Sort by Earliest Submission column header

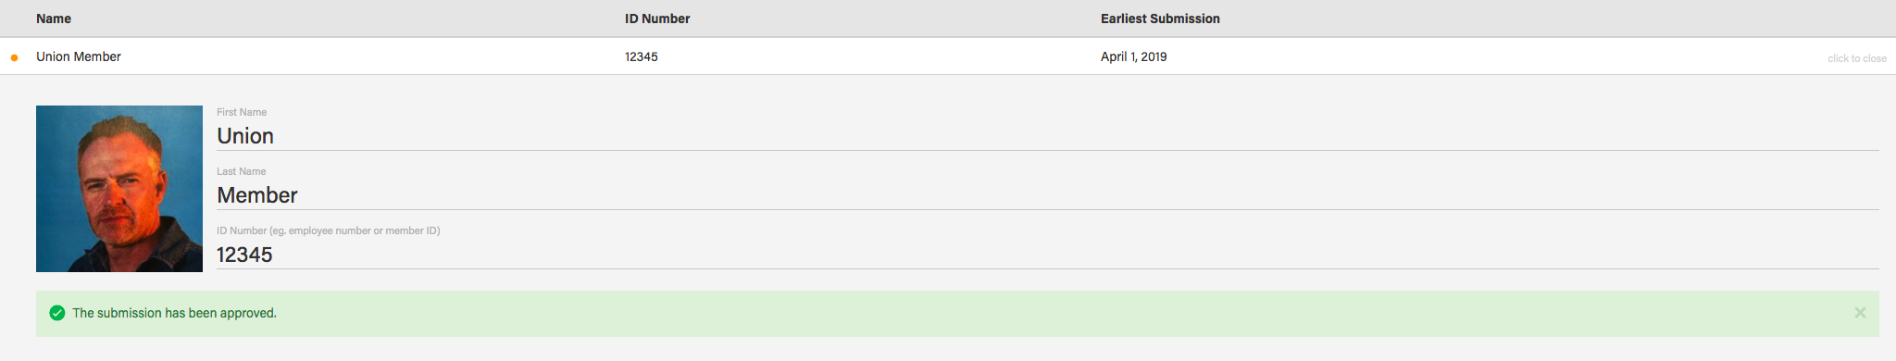pos(1160,19)
